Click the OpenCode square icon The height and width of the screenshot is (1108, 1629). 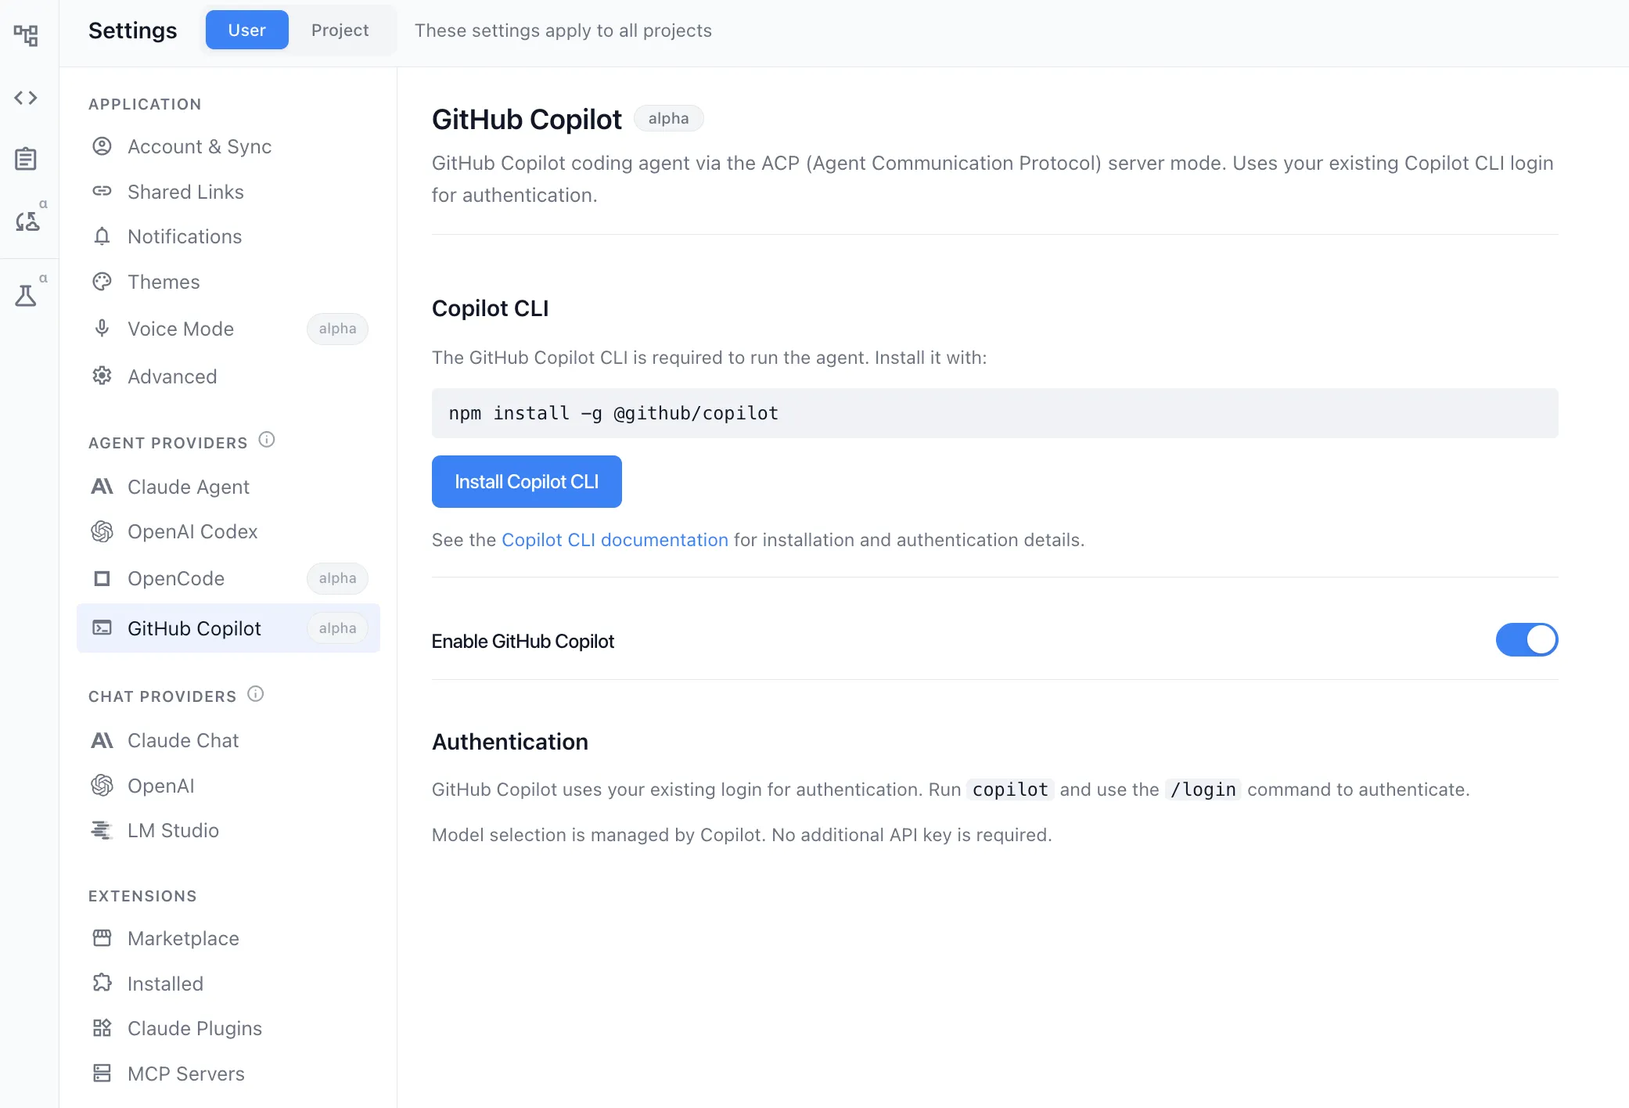102,578
